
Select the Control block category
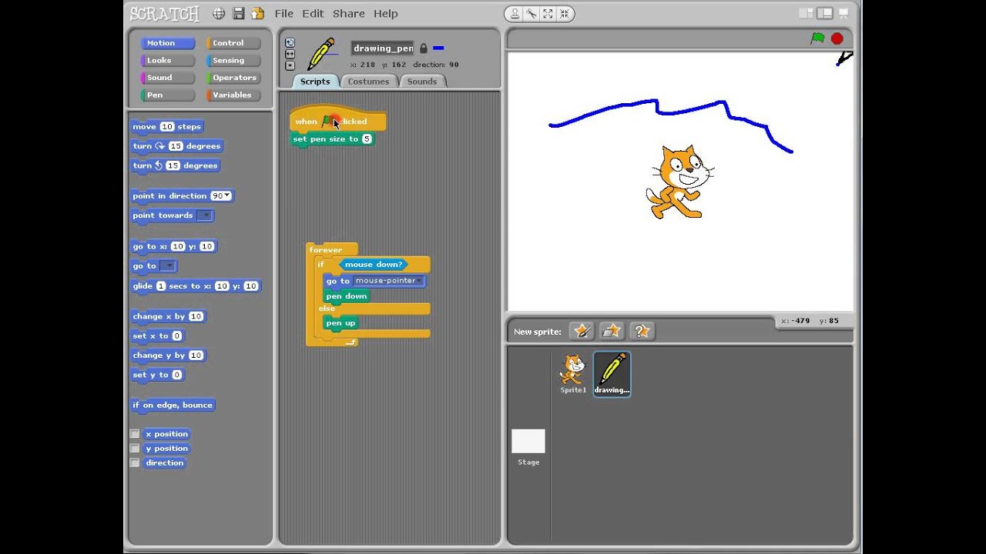click(x=233, y=43)
